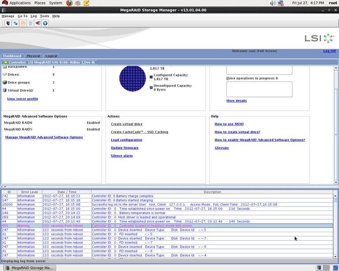The width and height of the screenshot is (339, 271).
Task: Click Create virtual drive action
Action: tap(127, 124)
